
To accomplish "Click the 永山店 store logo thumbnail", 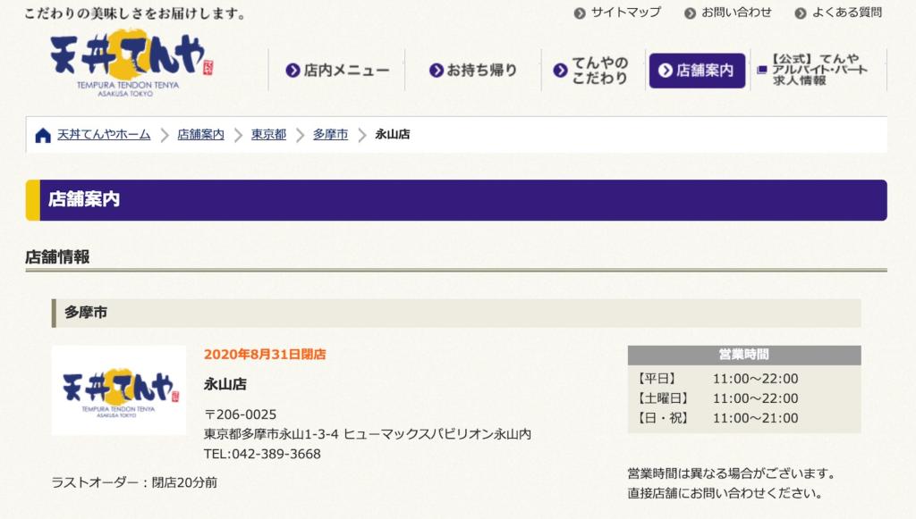I will pyautogui.click(x=119, y=390).
